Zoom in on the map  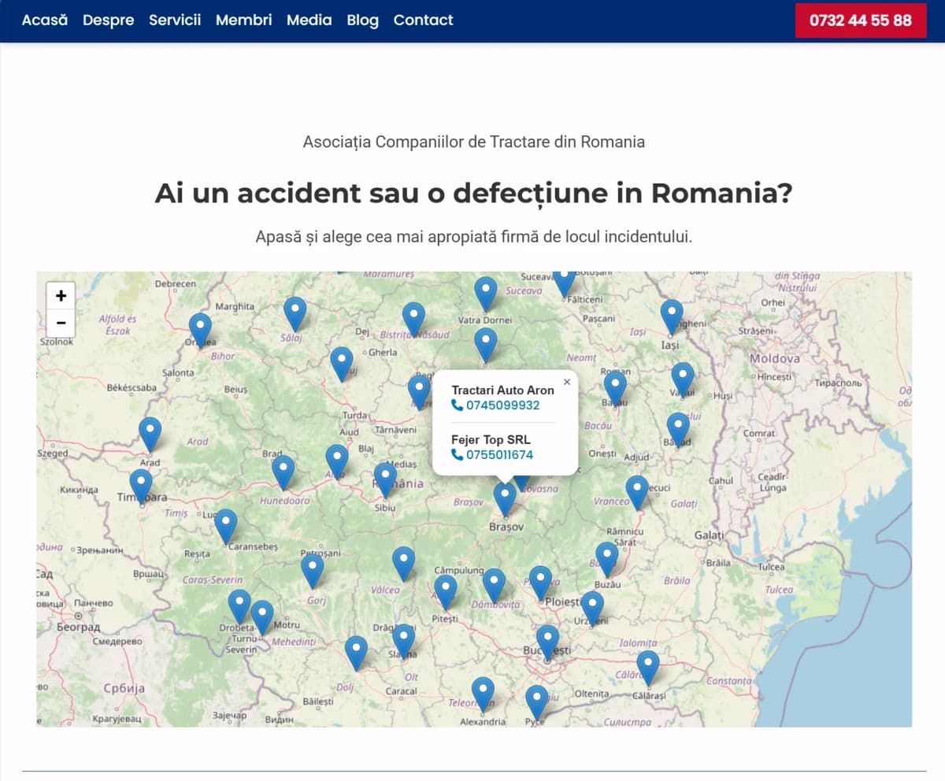[61, 296]
